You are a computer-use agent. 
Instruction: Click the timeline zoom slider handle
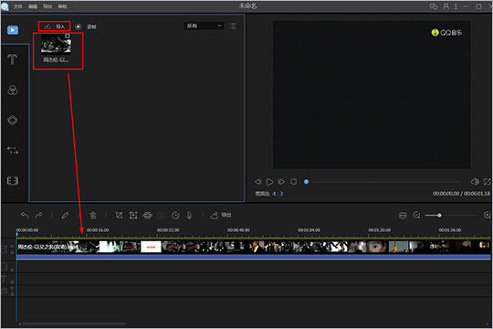tap(439, 216)
